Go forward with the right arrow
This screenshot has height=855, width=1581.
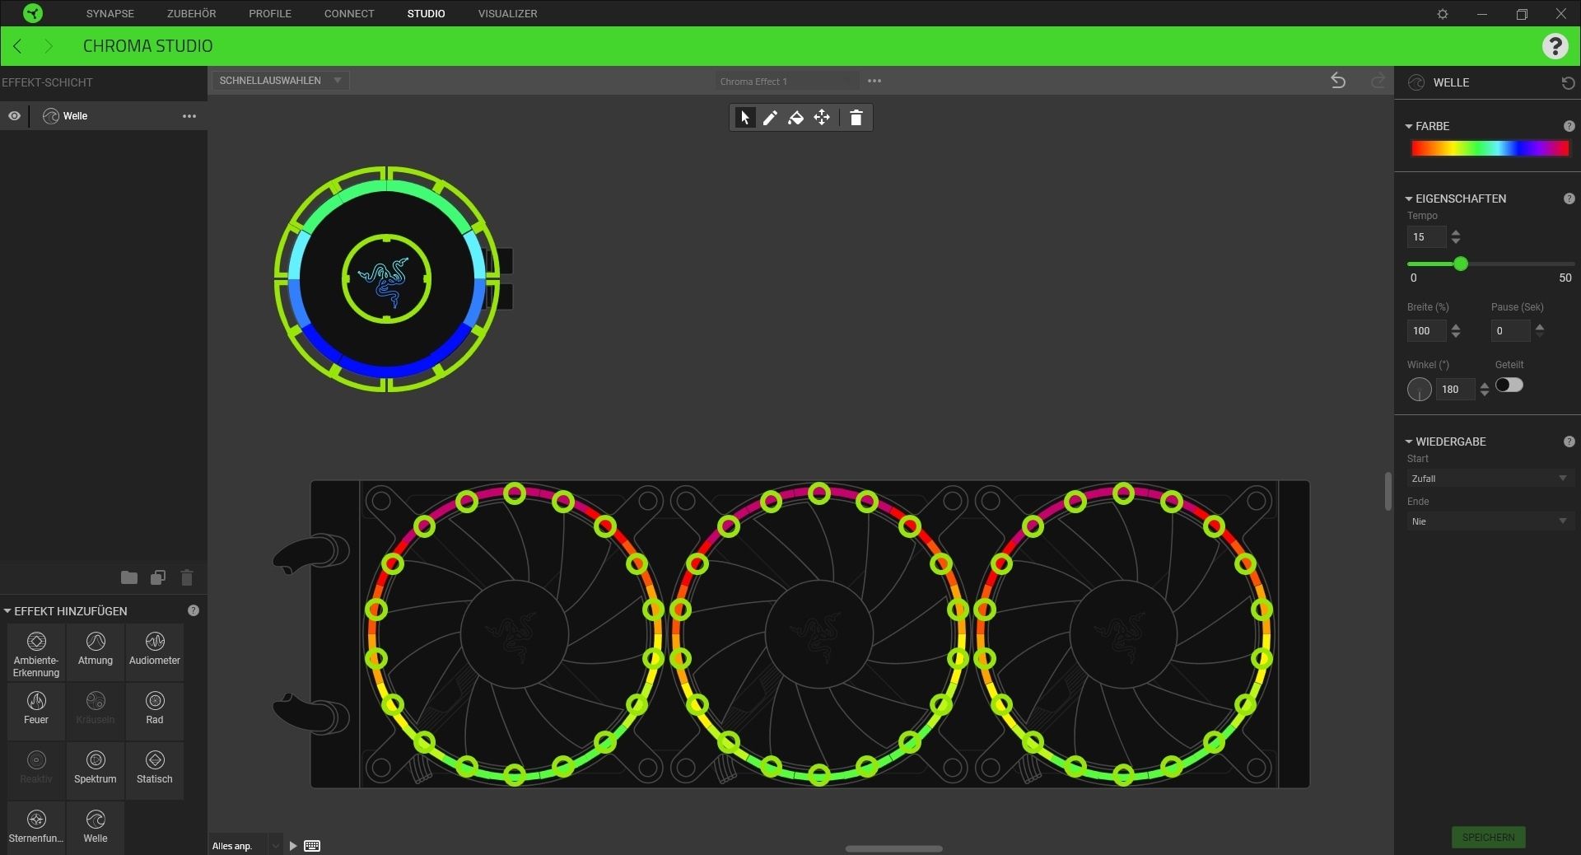point(49,46)
